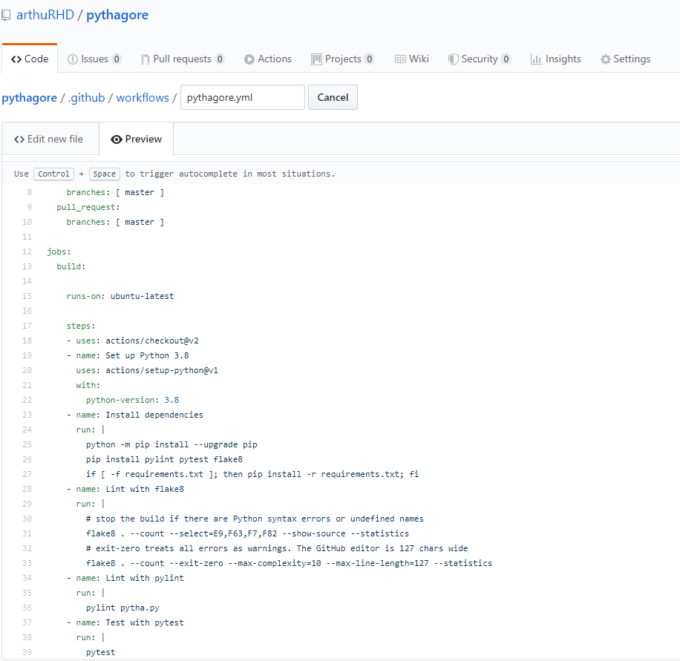Navigate to workflows folder in breadcrumb
This screenshot has width=680, height=661.
[143, 97]
